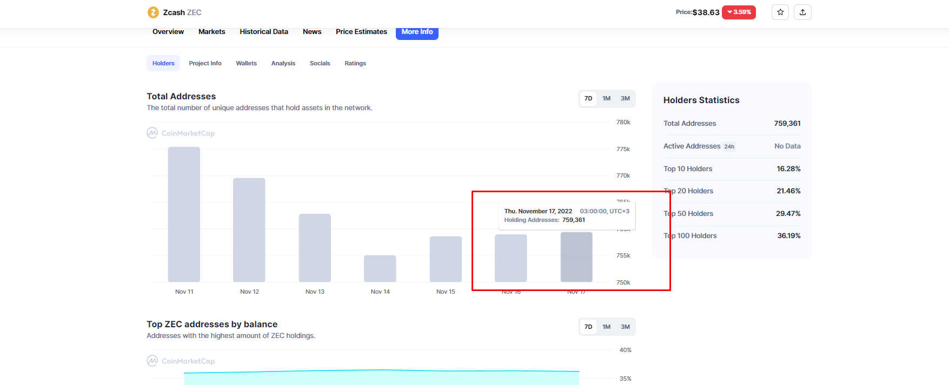
Task: Set Total Addresses chart to 3M
Action: click(625, 98)
